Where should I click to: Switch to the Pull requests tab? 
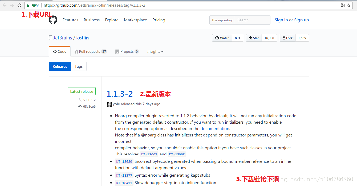pyautogui.click(x=91, y=52)
